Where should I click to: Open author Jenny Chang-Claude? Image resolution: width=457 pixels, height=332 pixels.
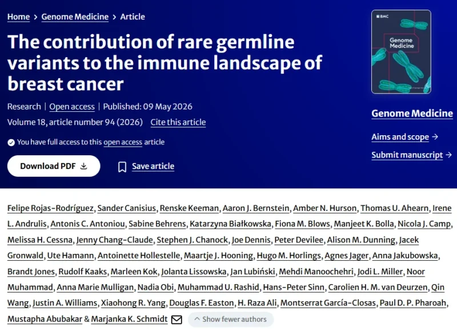(x=115, y=240)
